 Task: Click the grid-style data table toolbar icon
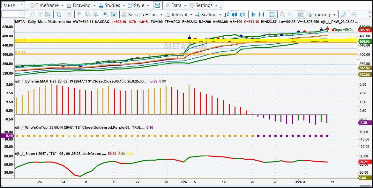point(48,14)
